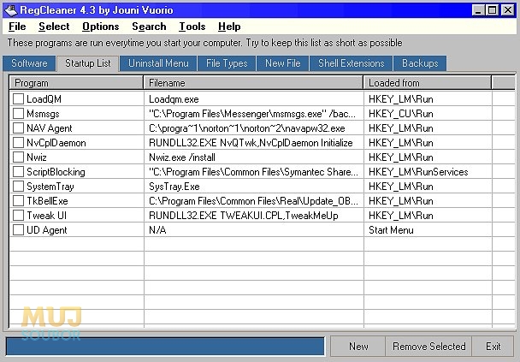Image resolution: width=520 pixels, height=362 pixels.
Task: Click the Loadqm.exe filename cell
Action: 254,99
